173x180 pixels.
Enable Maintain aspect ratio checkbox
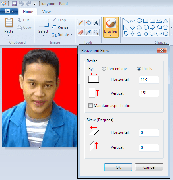[90, 105]
